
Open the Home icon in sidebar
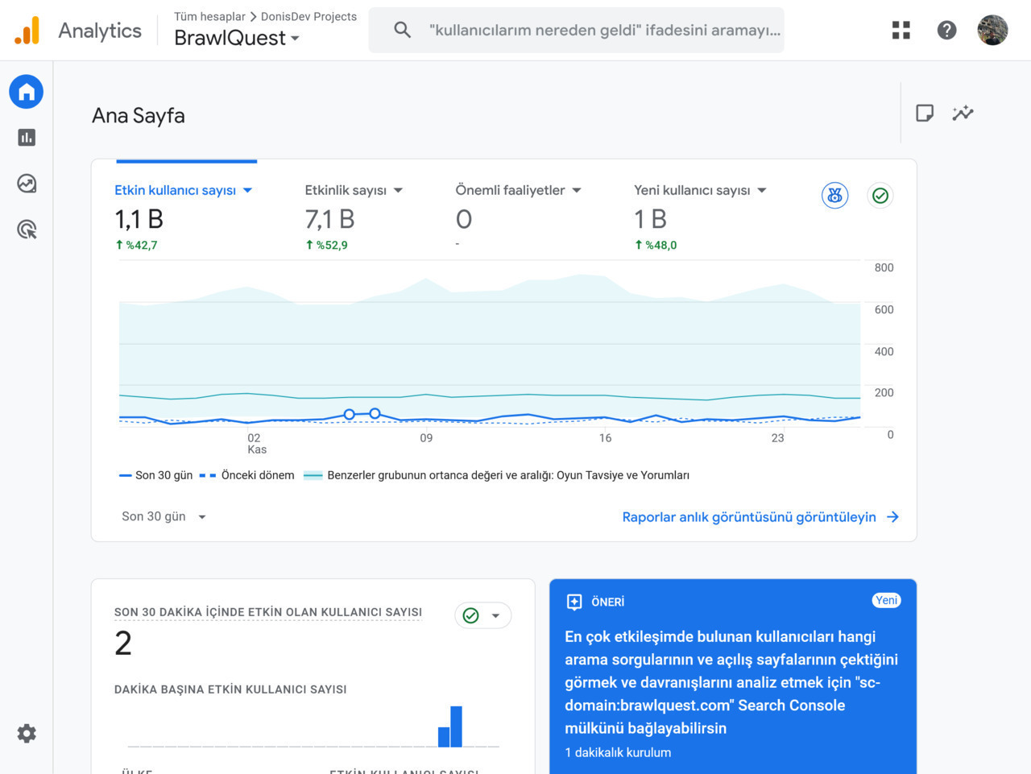[27, 92]
